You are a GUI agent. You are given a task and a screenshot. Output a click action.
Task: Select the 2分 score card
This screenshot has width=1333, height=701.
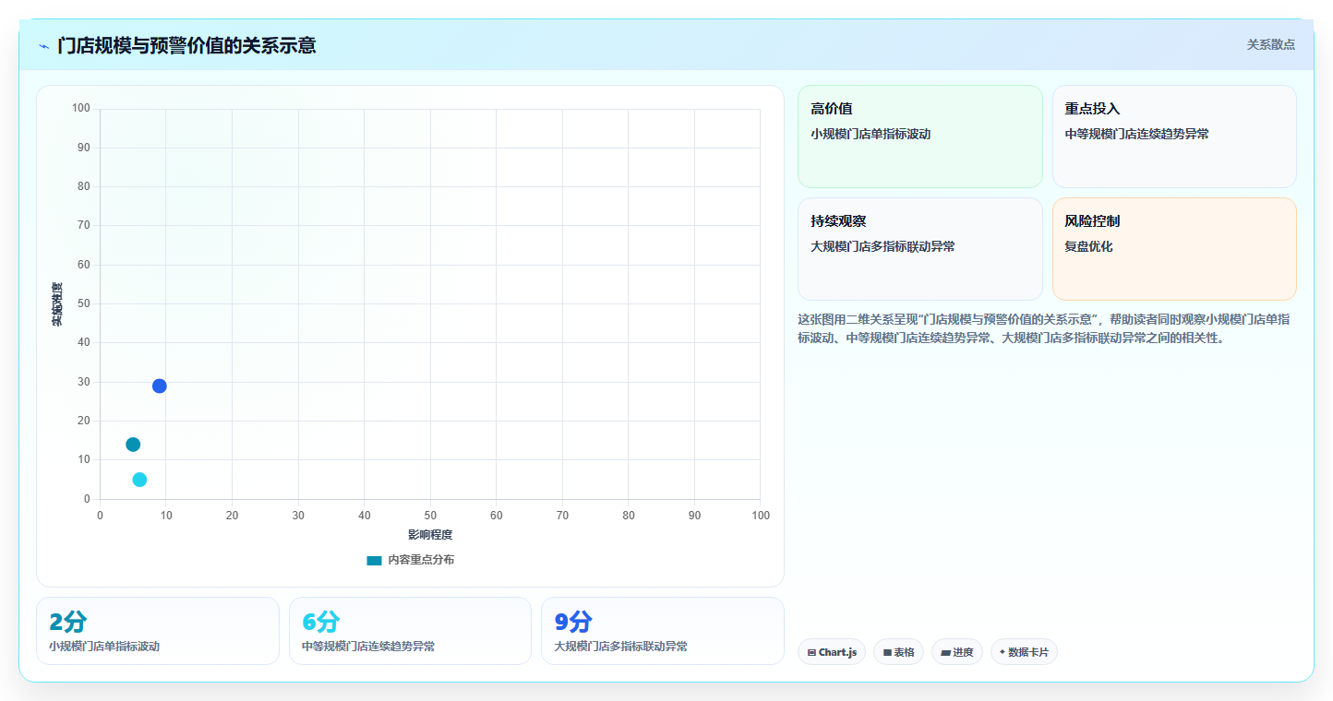158,631
